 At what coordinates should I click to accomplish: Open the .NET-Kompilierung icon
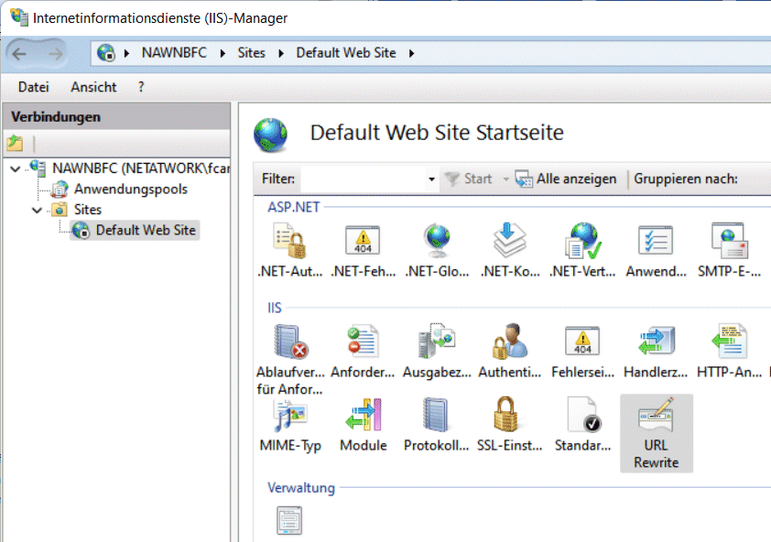click(509, 240)
